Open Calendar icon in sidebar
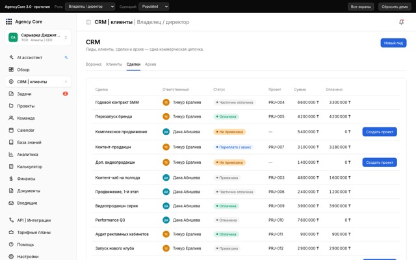The height and width of the screenshot is (260, 416). [11, 130]
